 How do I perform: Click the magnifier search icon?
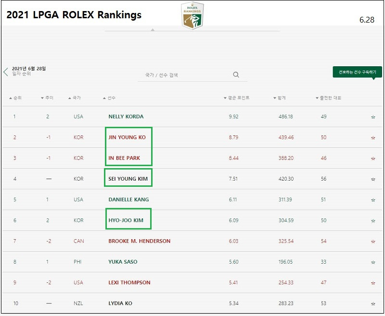(x=236, y=75)
